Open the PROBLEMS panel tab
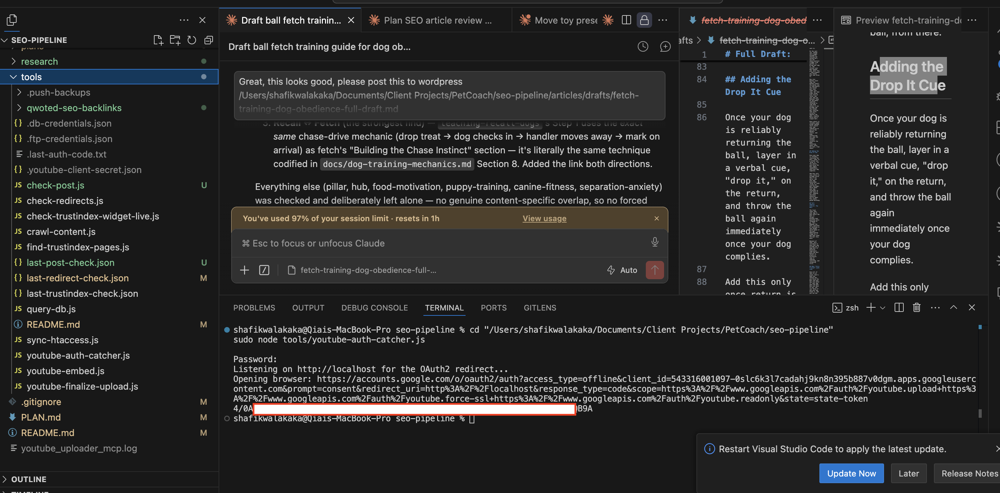 coord(254,307)
